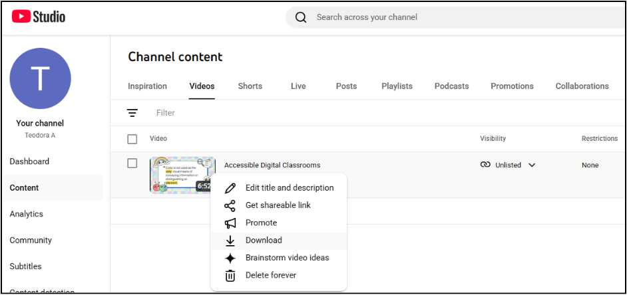Toggle the select-all videos checkbox
Image resolution: width=627 pixels, height=295 pixels.
click(x=132, y=139)
